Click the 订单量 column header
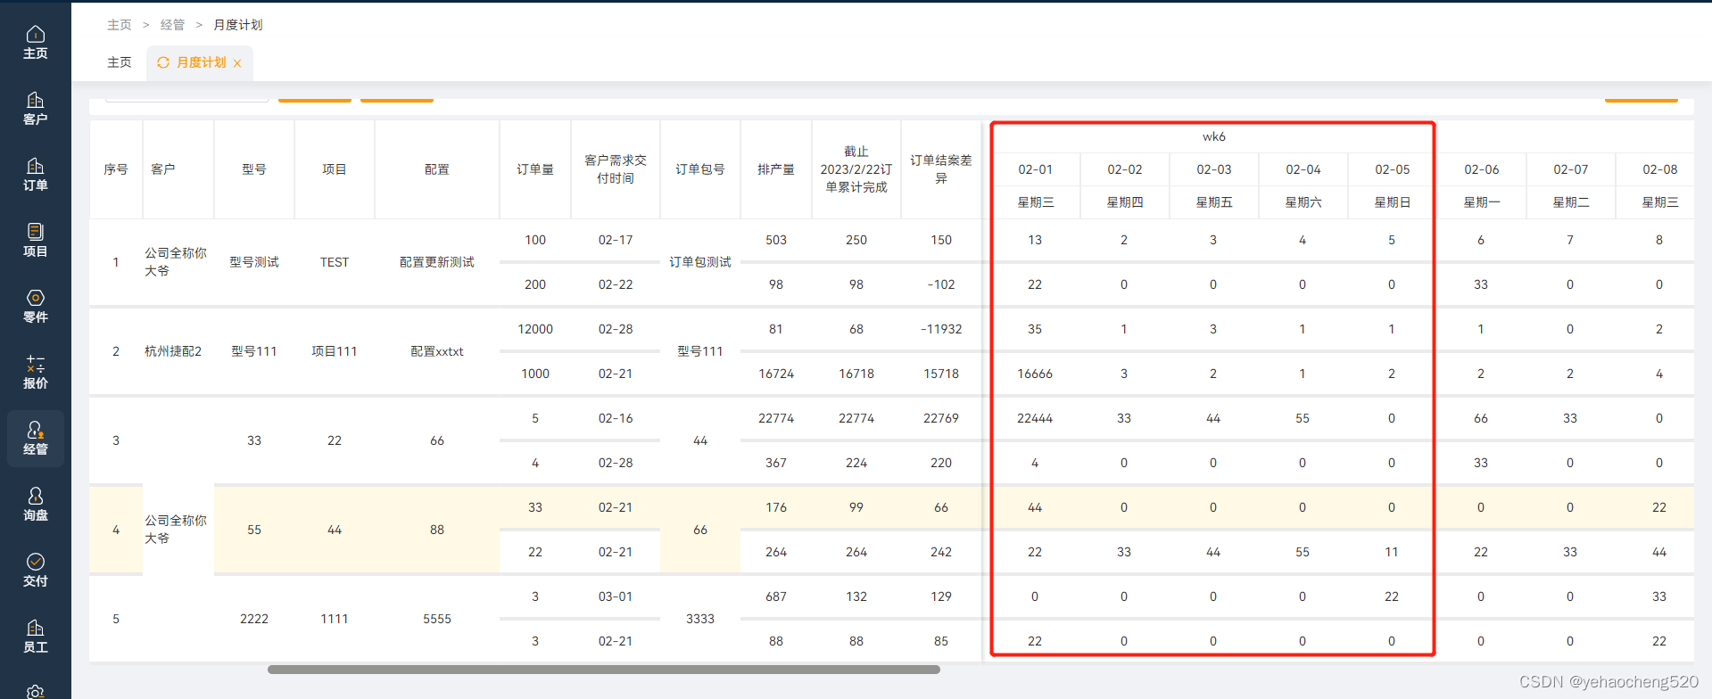 pyautogui.click(x=535, y=169)
